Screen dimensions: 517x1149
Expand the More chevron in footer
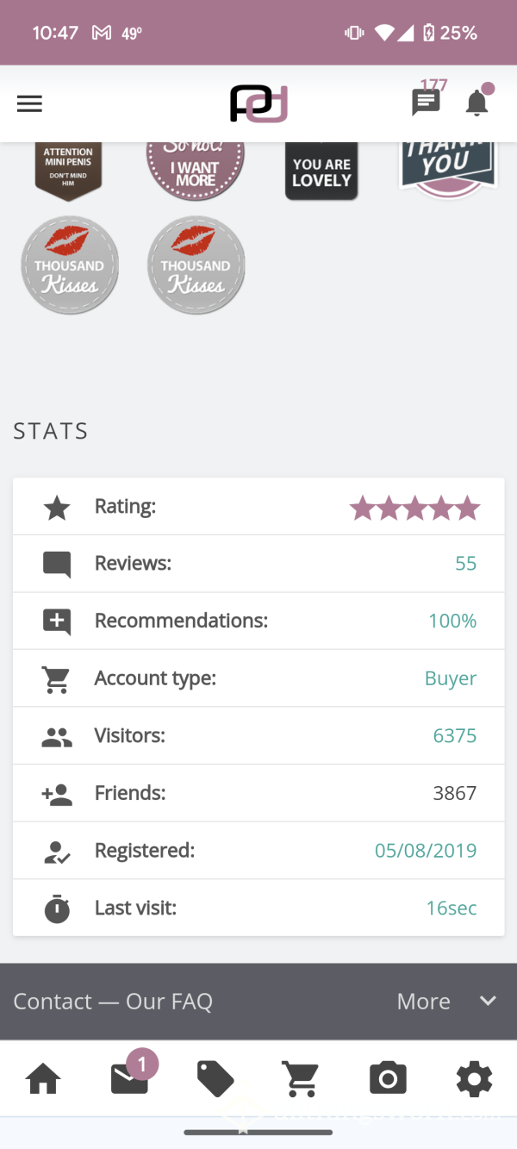488,1001
